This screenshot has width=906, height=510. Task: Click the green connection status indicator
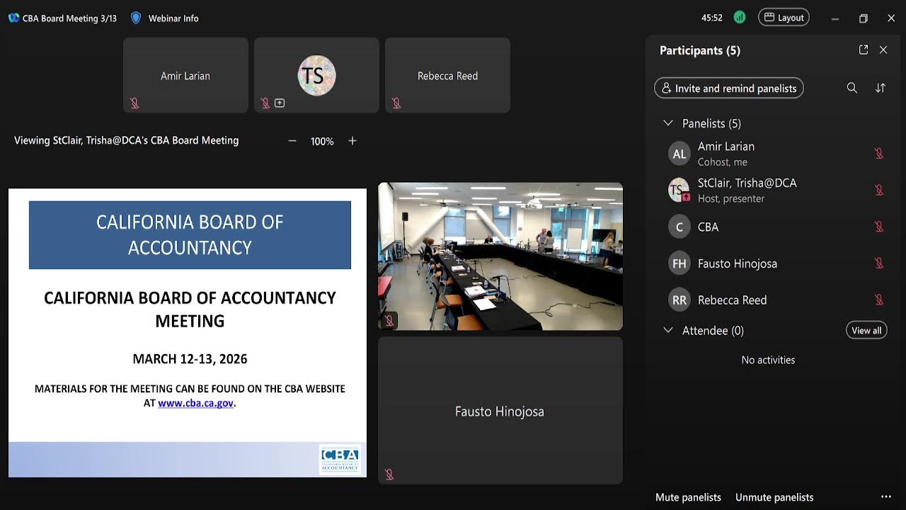click(740, 18)
